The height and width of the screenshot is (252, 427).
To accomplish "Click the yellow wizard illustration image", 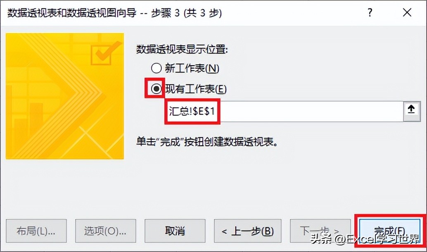I will click(x=65, y=96).
